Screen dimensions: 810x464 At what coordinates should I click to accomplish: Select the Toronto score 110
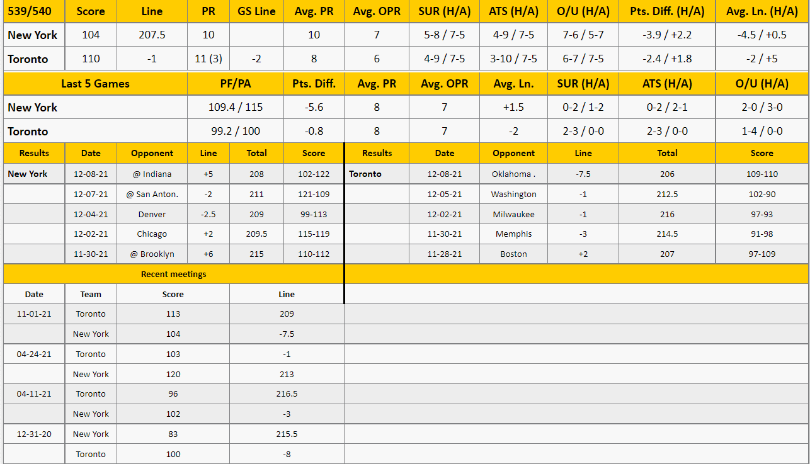91,59
